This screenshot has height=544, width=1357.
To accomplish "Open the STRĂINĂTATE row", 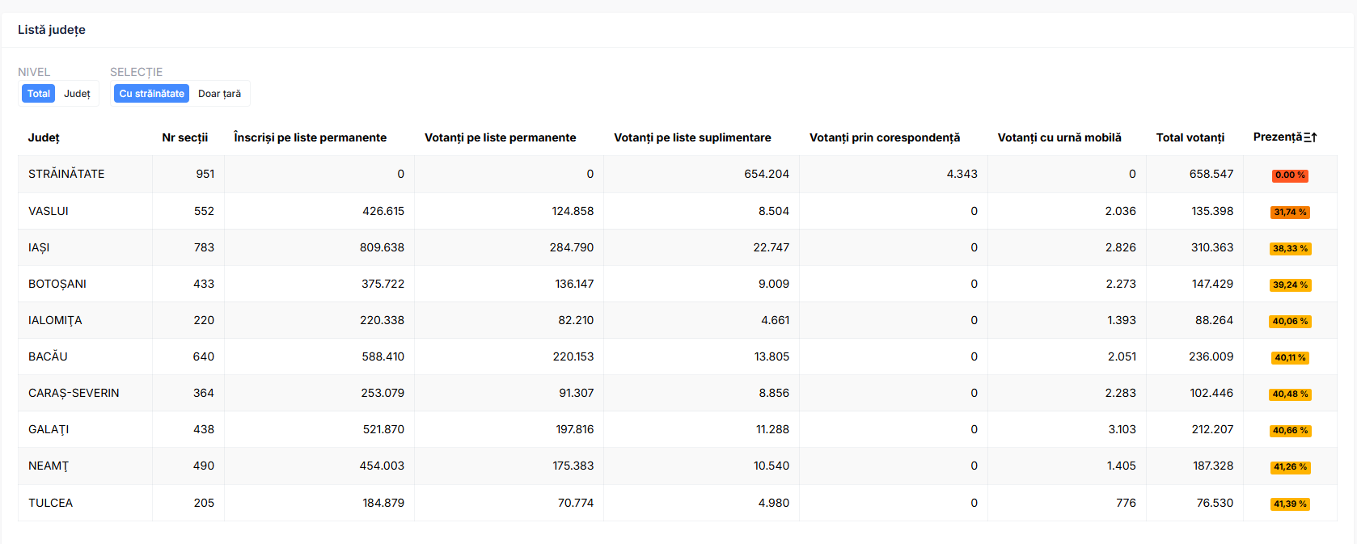I will (677, 174).
